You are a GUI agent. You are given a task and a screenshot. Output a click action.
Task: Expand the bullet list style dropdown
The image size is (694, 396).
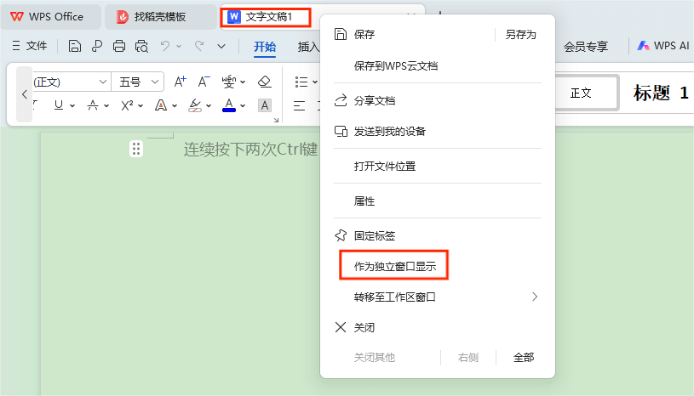click(x=315, y=82)
